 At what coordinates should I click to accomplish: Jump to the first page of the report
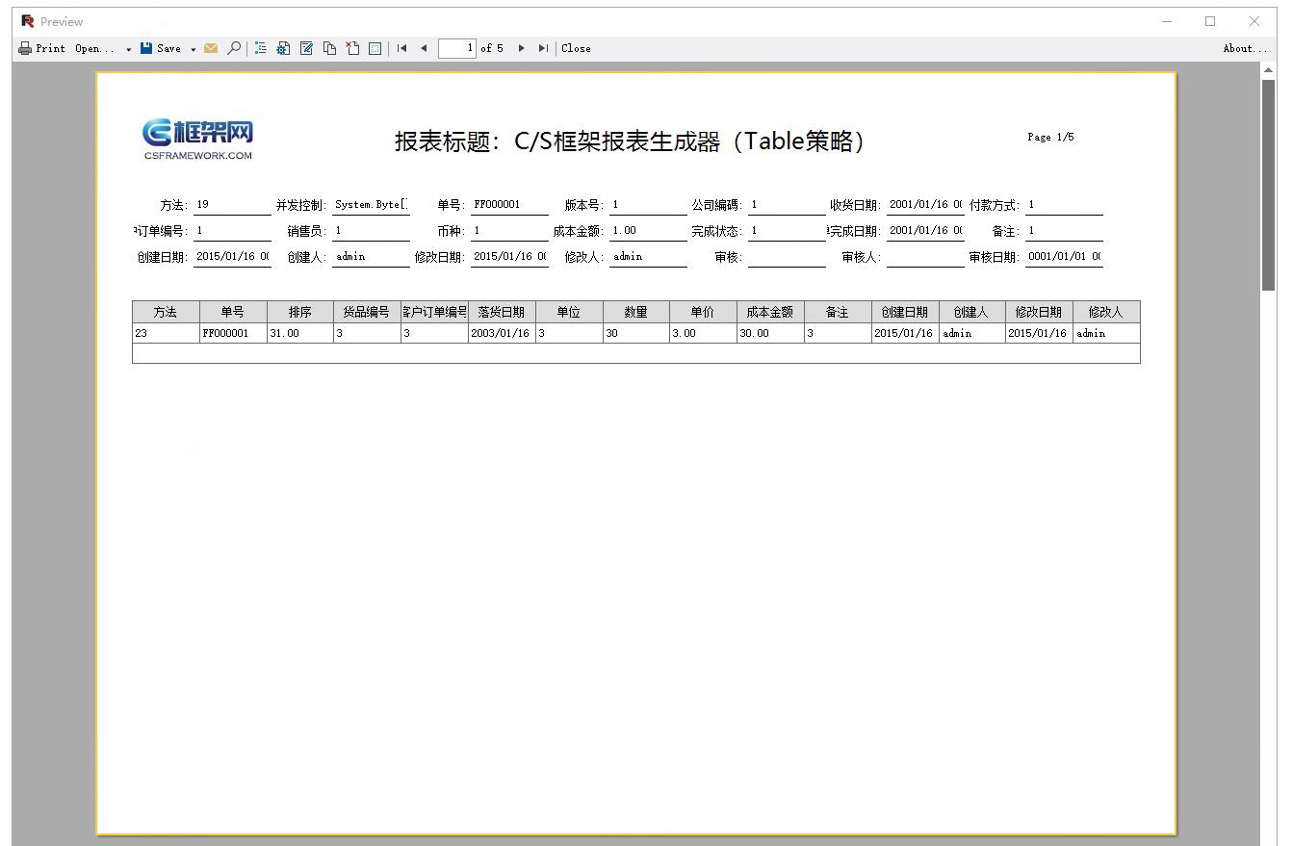(x=401, y=47)
